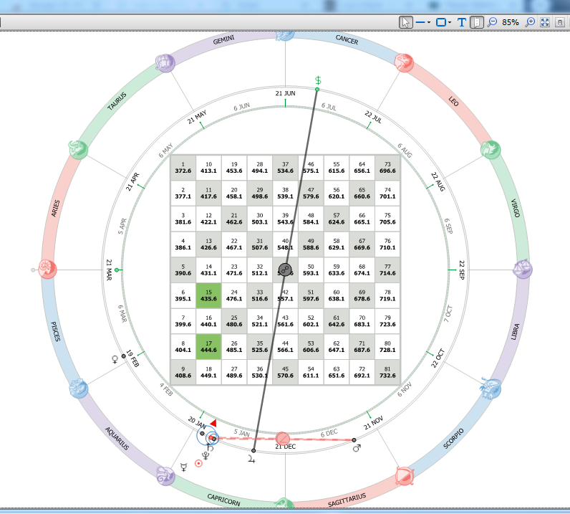This screenshot has width=570, height=514.
Task: Click grid cell 81 with 732.6
Action: [387, 372]
